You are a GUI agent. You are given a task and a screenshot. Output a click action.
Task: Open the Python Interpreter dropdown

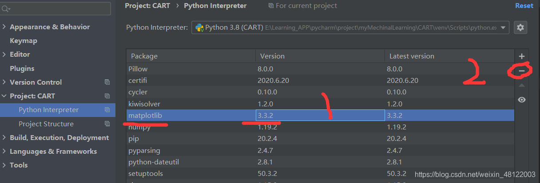click(x=350, y=27)
